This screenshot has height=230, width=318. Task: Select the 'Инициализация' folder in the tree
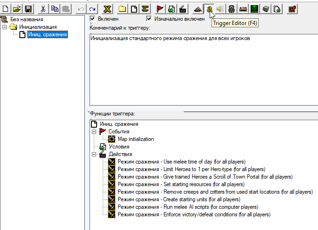(38, 27)
